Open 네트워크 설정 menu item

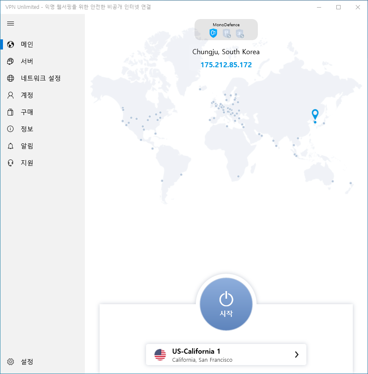pyautogui.click(x=43, y=78)
